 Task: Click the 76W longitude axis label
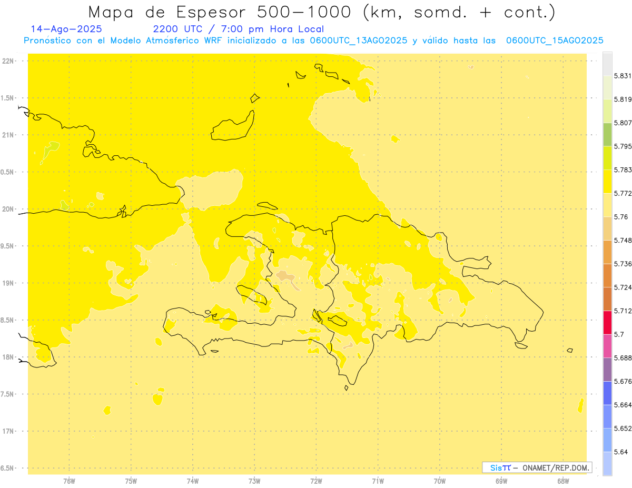pos(69,481)
